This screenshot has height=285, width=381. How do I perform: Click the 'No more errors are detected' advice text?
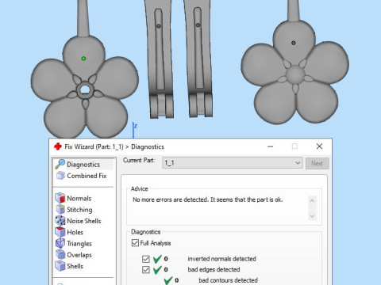point(208,199)
